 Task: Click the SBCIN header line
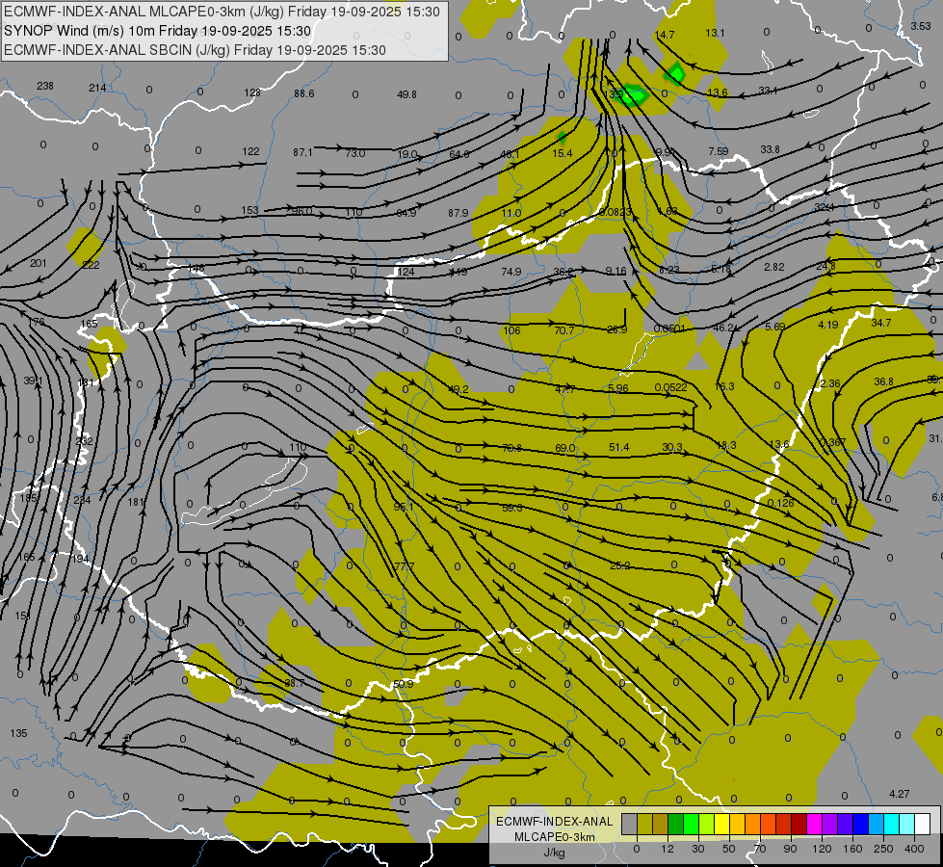coord(195,50)
